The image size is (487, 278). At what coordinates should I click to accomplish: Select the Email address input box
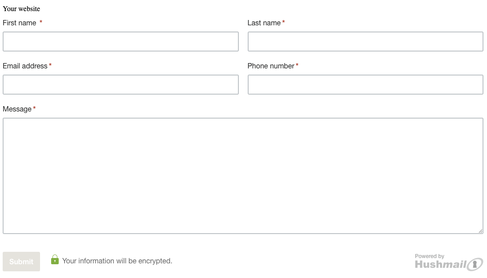point(121,85)
